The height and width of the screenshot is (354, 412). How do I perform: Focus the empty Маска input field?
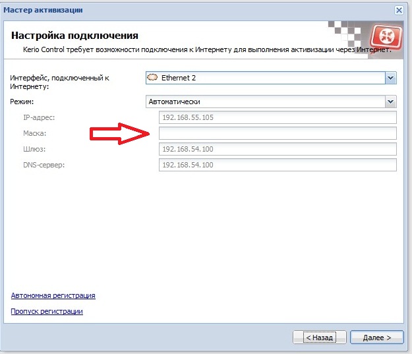[x=277, y=133]
